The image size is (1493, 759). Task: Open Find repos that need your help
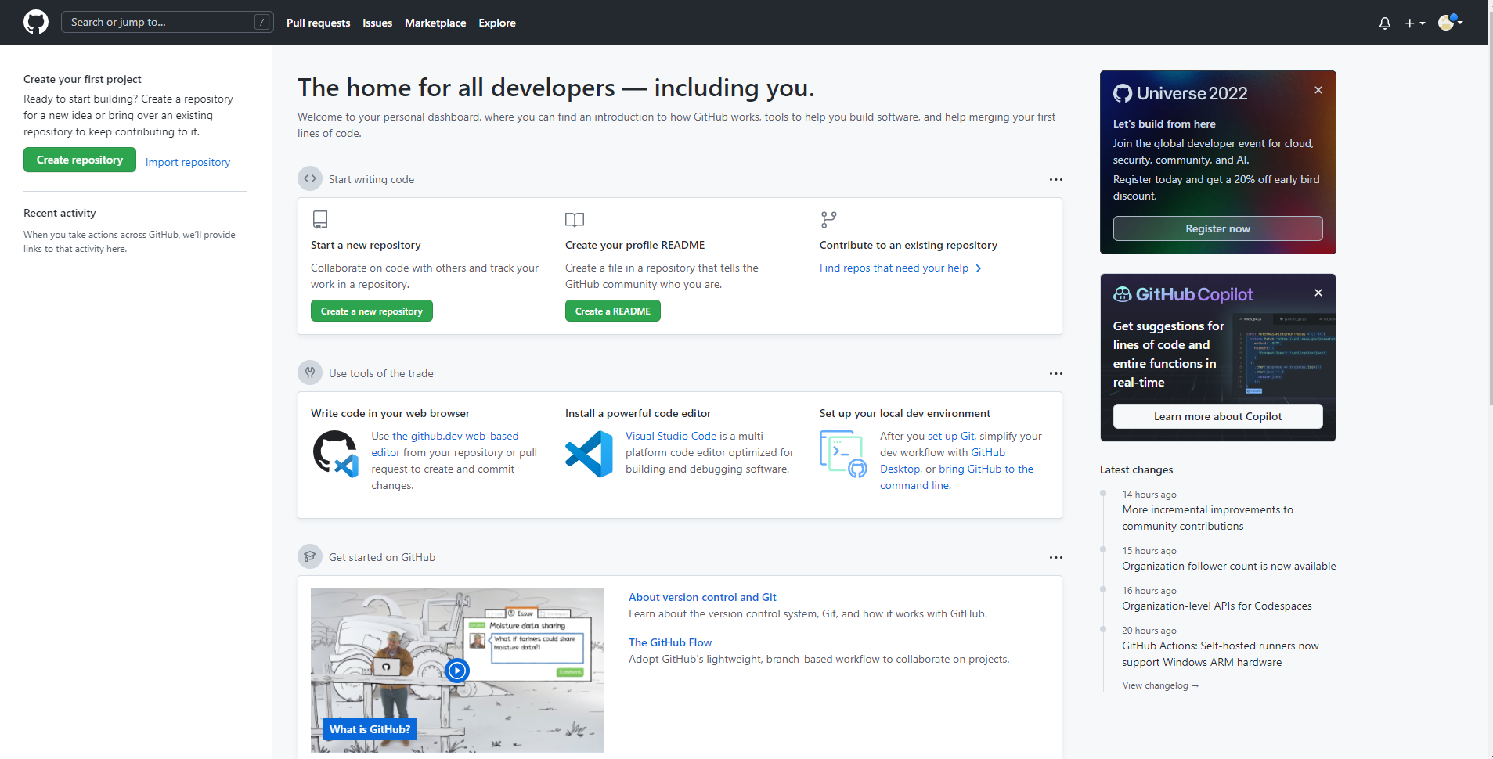pyautogui.click(x=894, y=268)
